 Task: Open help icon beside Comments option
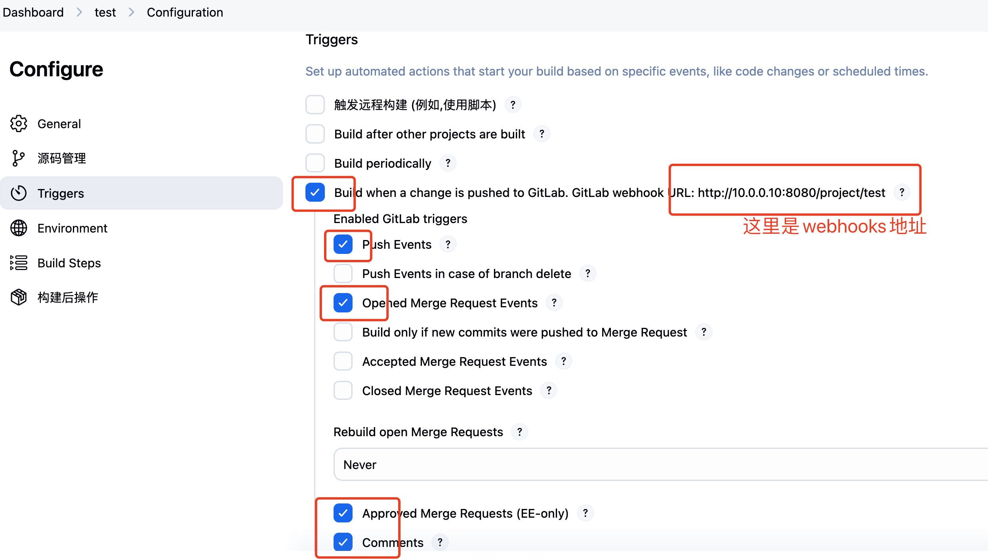(x=440, y=542)
